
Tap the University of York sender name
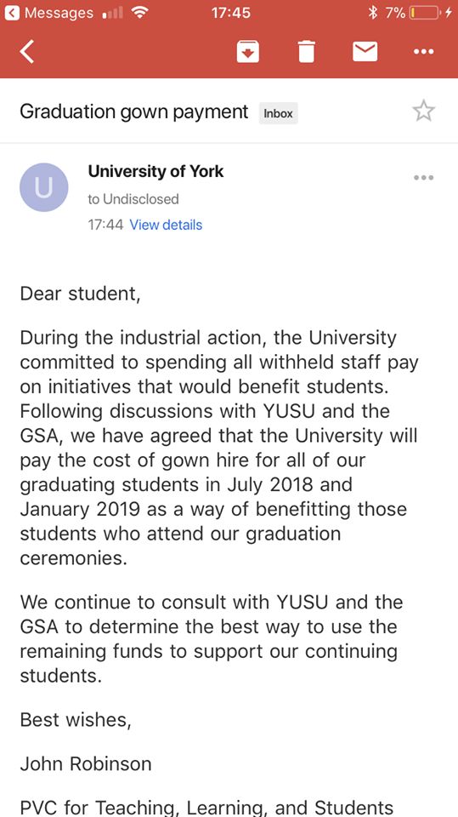pyautogui.click(x=155, y=171)
